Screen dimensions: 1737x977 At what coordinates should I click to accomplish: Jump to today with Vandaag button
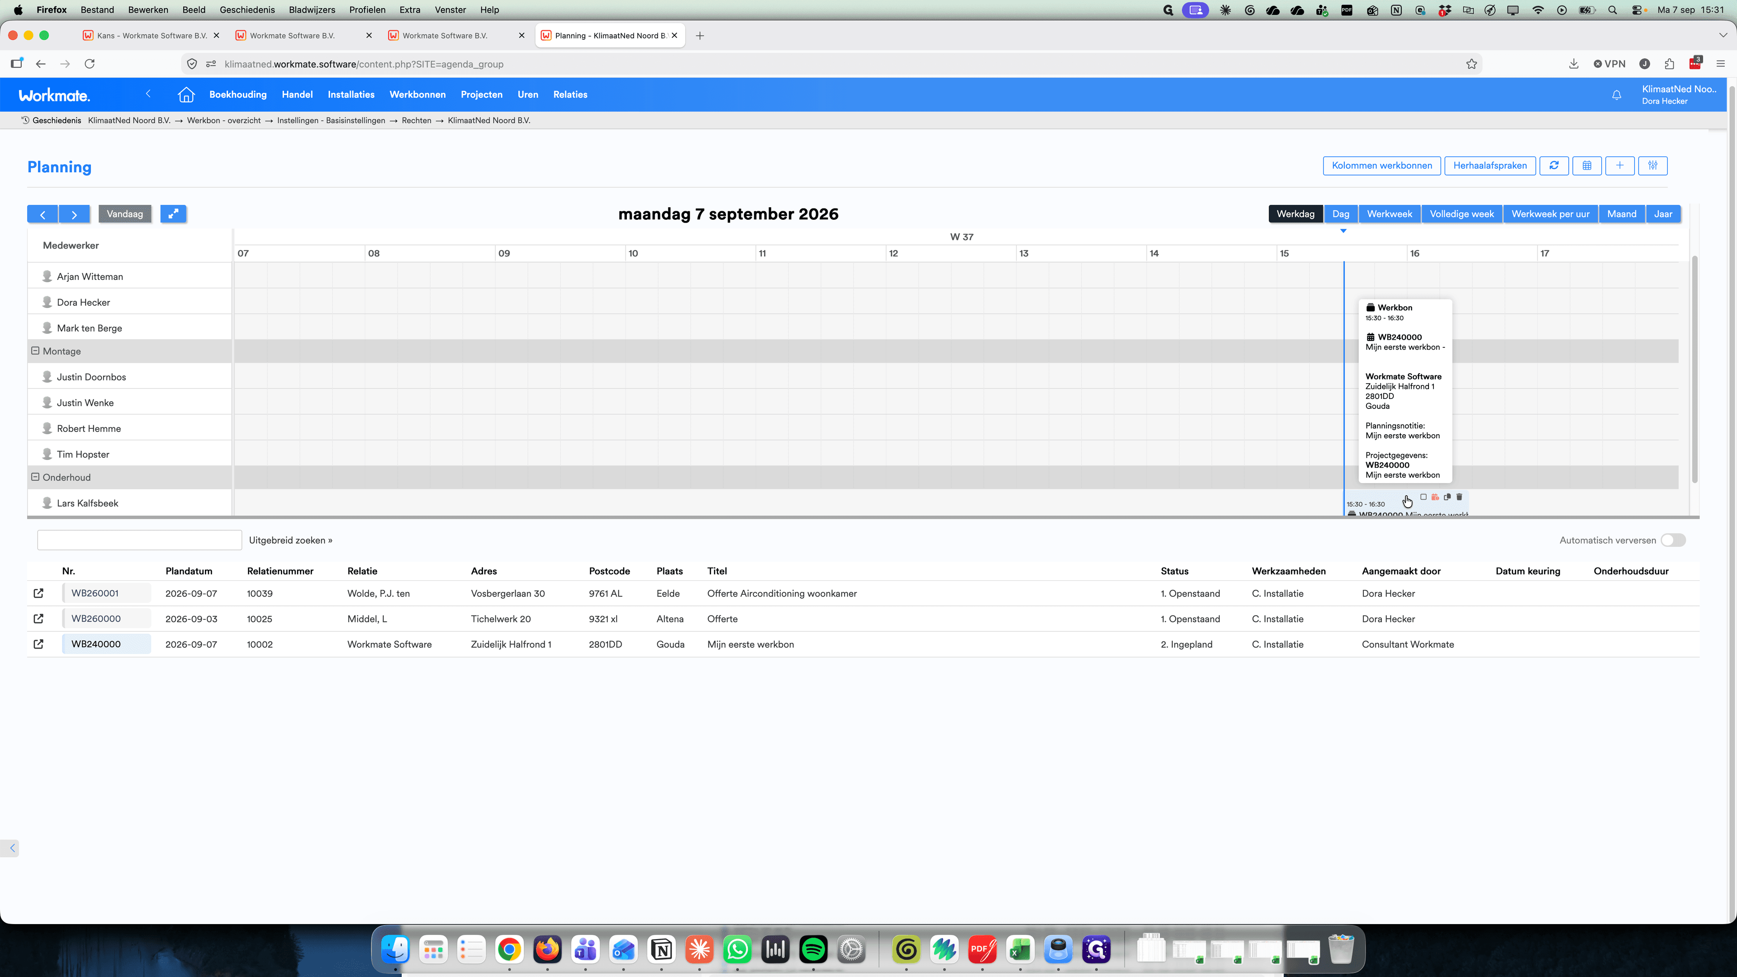click(125, 214)
